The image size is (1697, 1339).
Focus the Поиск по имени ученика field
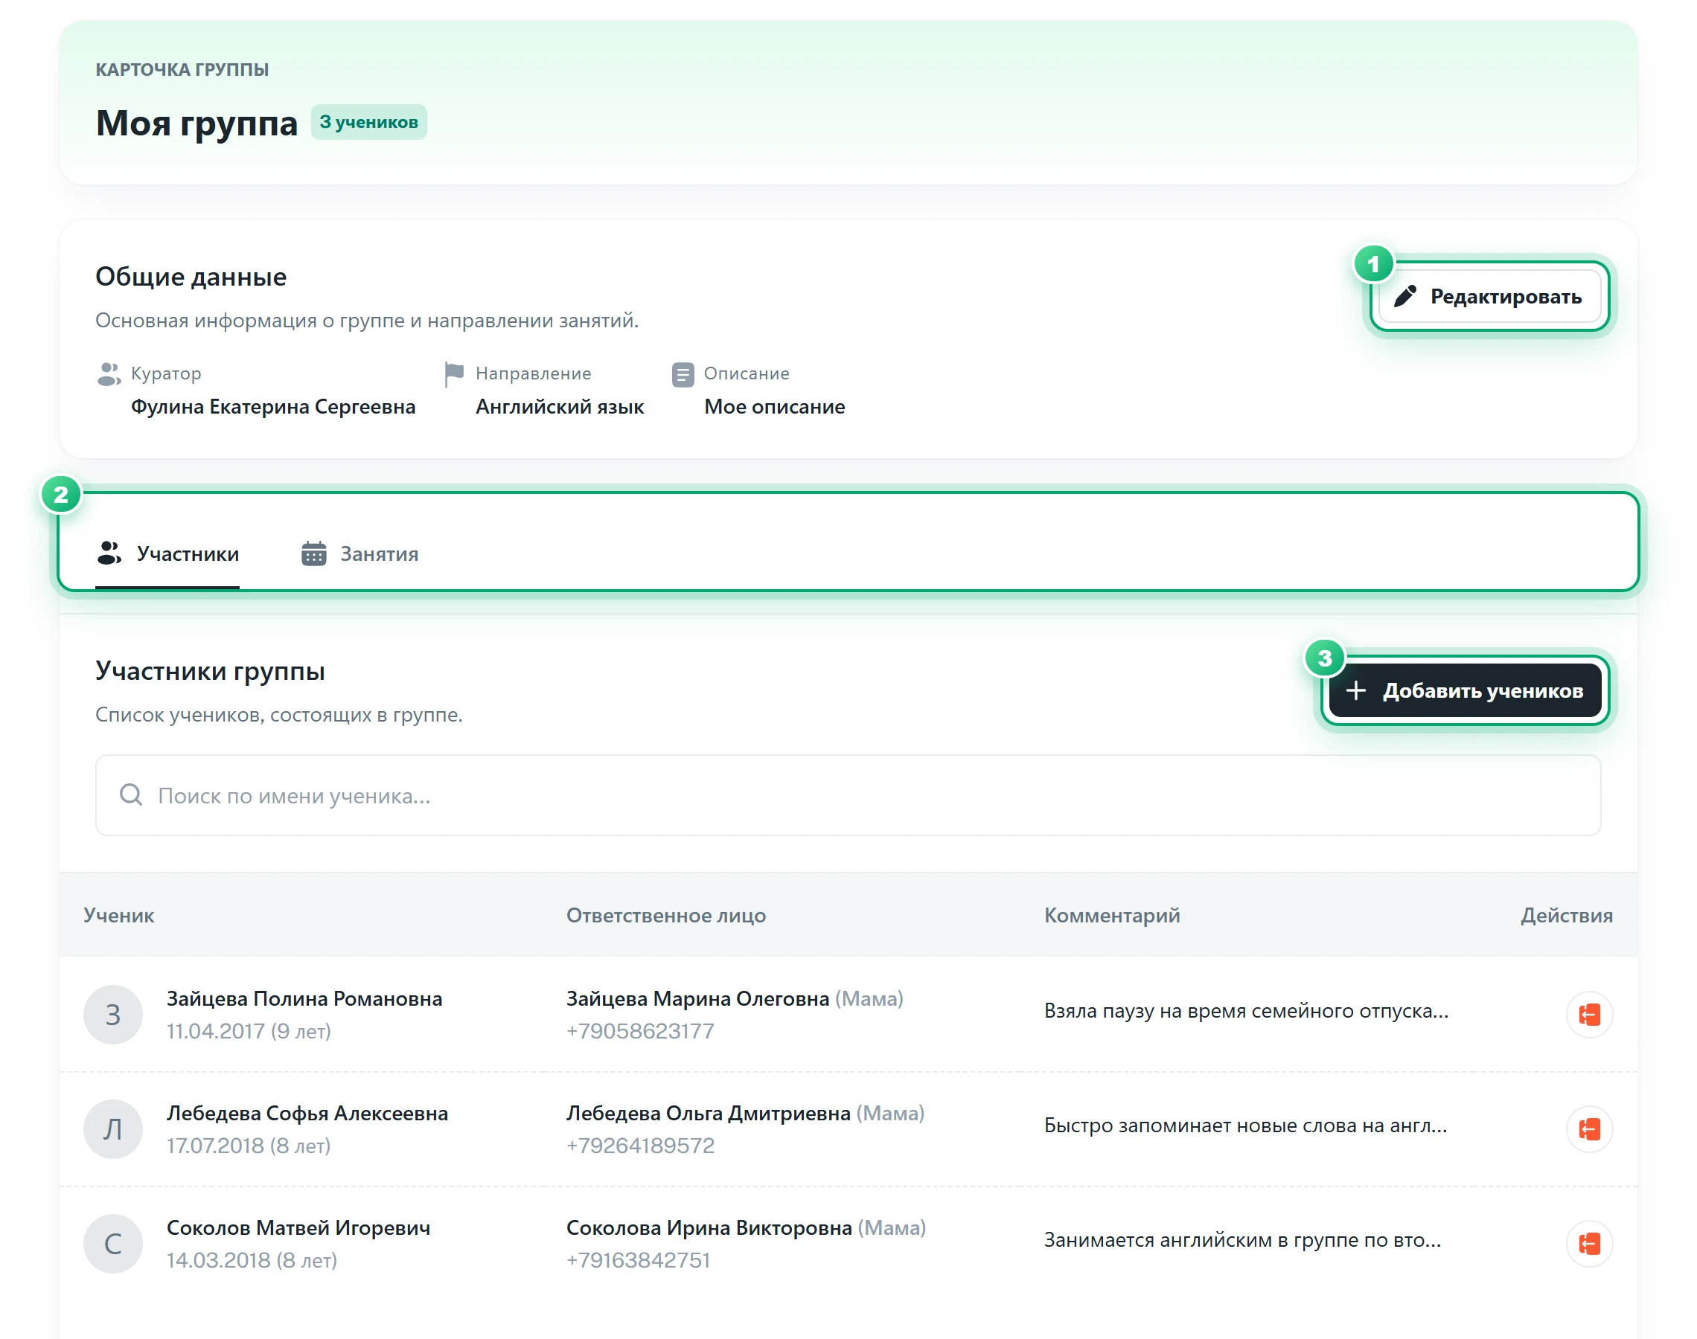(x=848, y=795)
